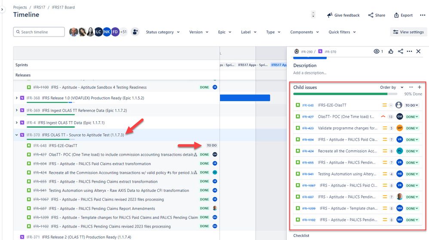Screen dimensions: 429x240
Task: Open the Order by dropdown in Child issues
Action: pyautogui.click(x=392, y=87)
